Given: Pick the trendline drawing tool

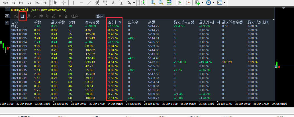Looking at the screenshot, I should 90,3.
